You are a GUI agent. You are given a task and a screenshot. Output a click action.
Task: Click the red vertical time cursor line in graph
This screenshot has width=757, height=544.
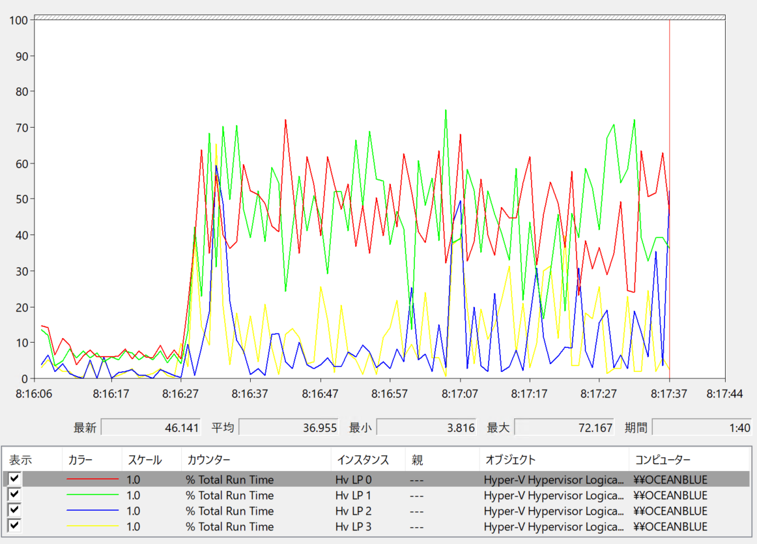coord(669,199)
